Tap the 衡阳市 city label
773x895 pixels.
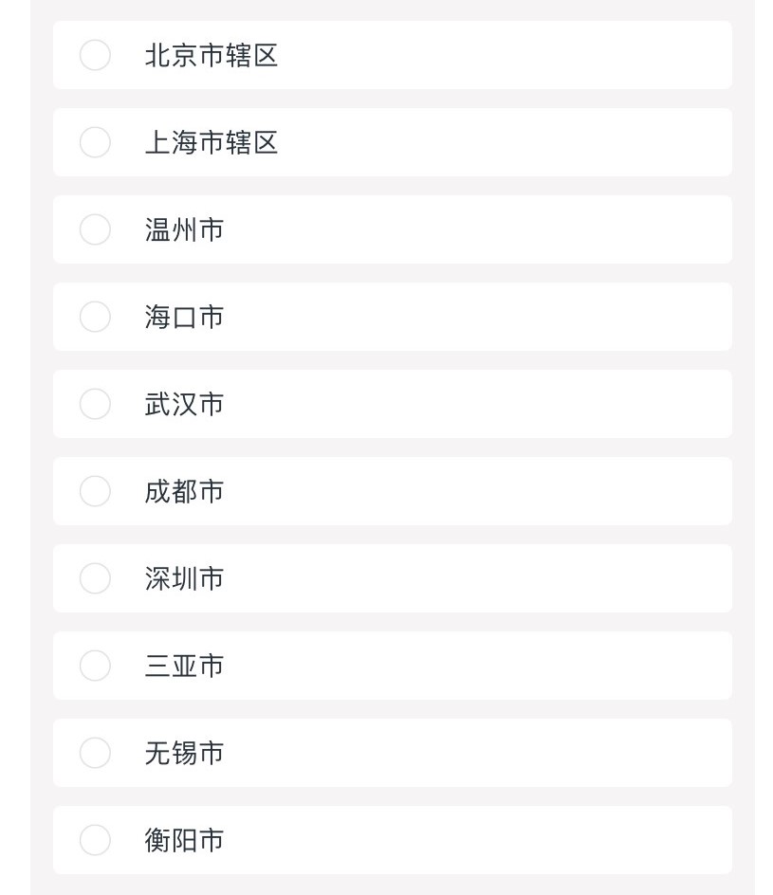pyautogui.click(x=184, y=840)
